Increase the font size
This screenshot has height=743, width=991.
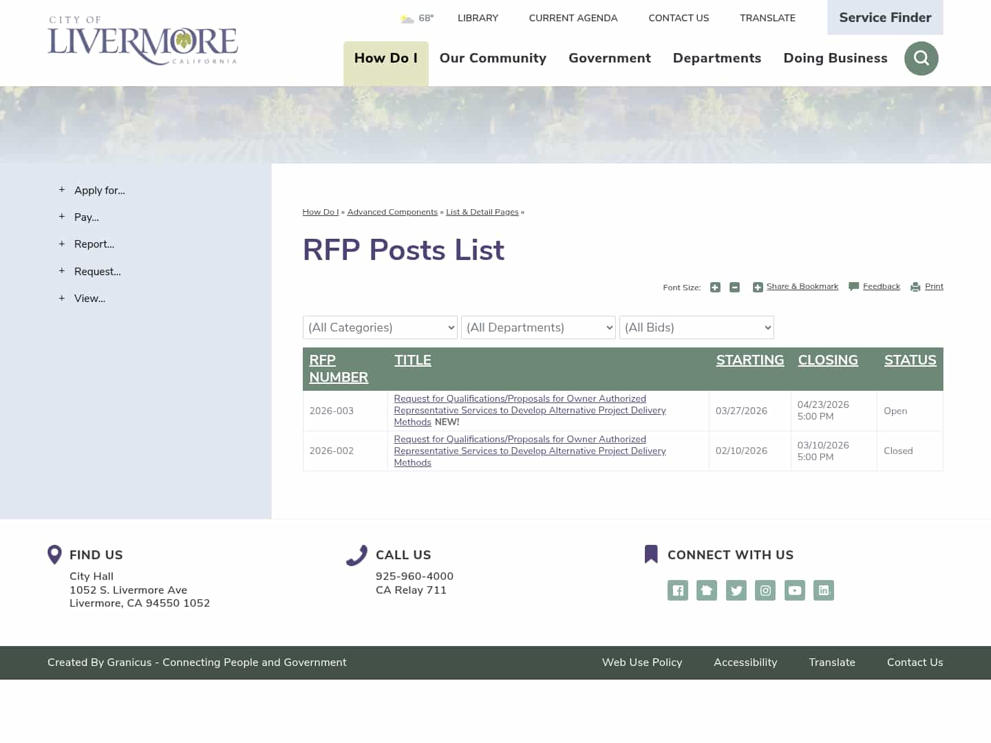(x=715, y=287)
